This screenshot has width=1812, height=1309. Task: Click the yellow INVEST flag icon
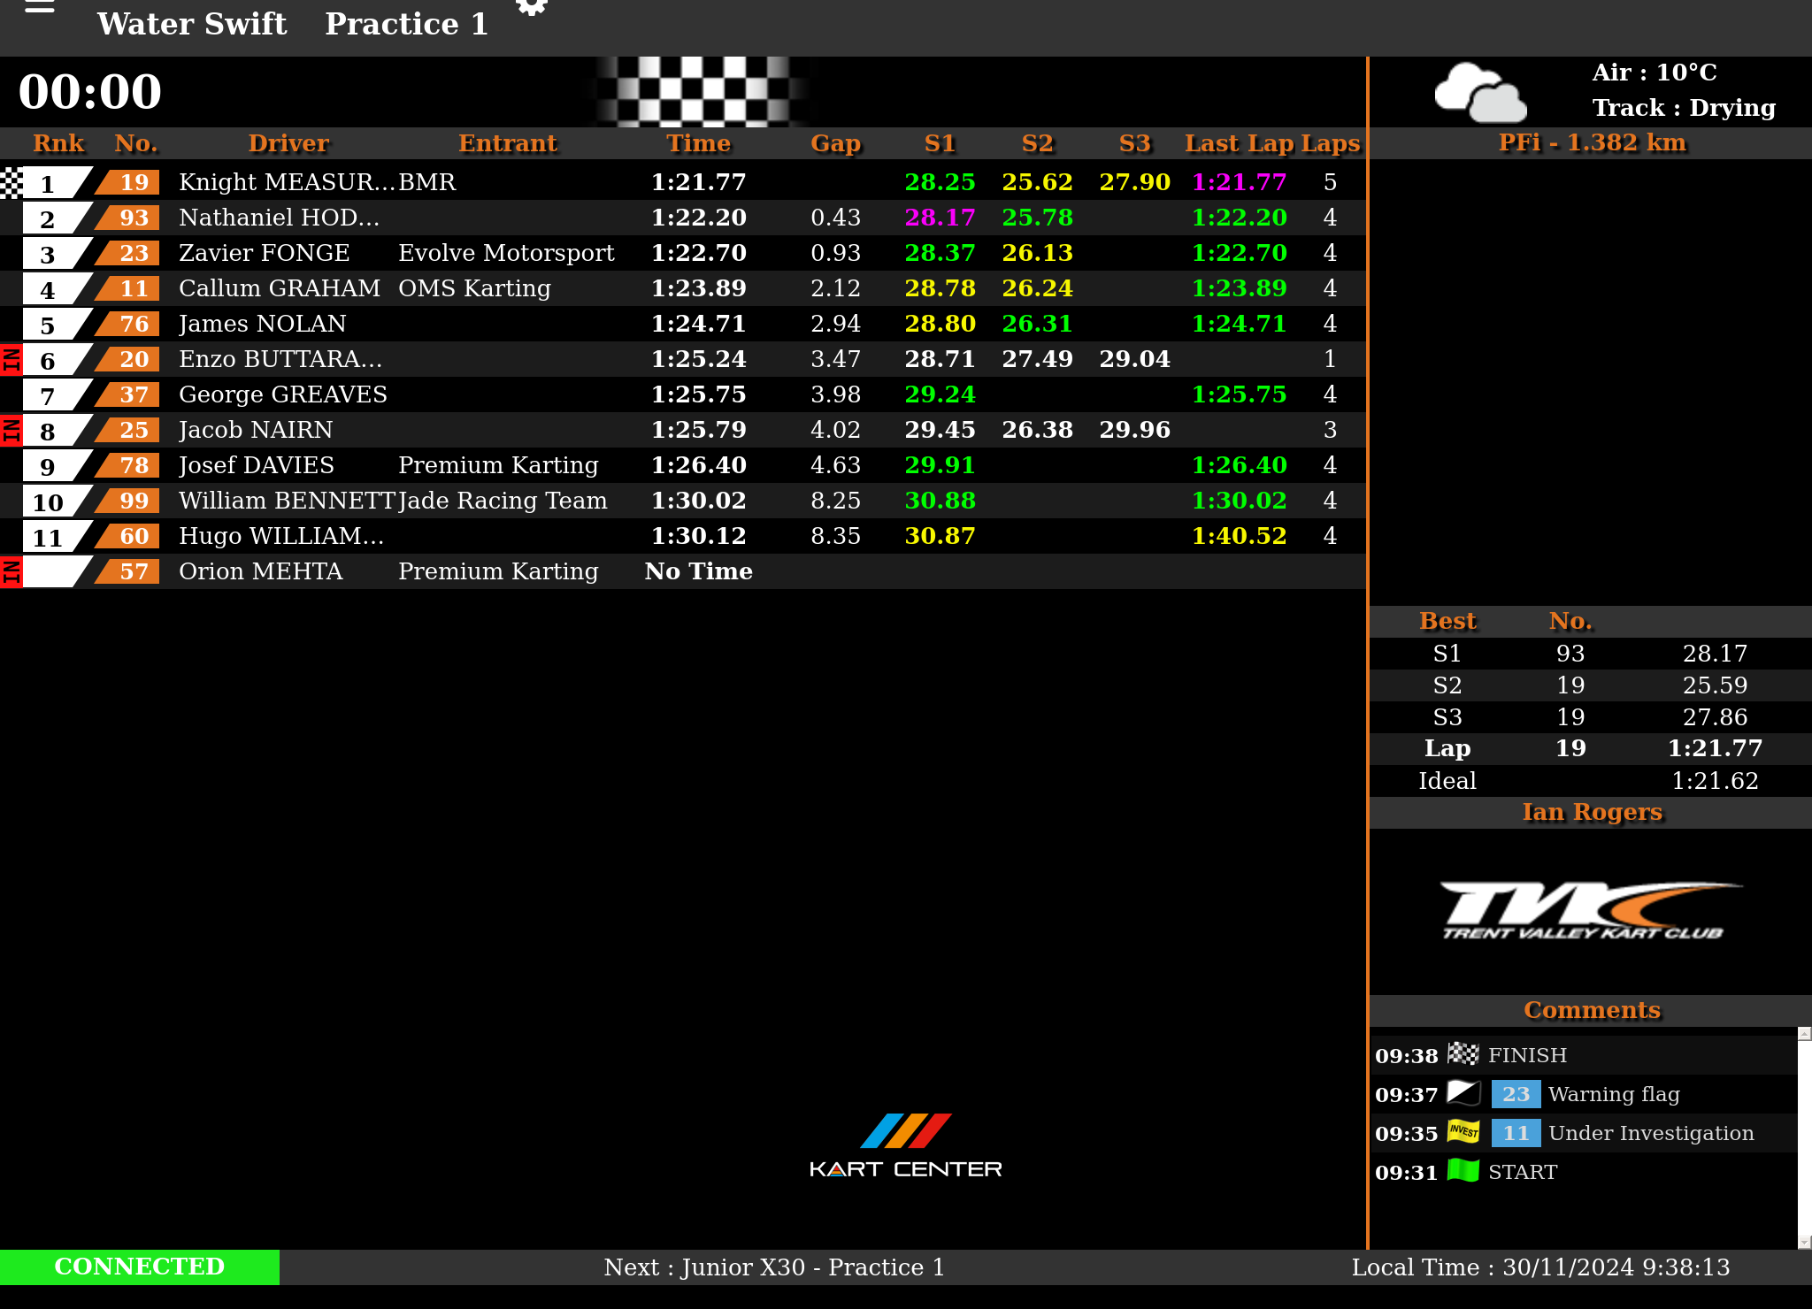pyautogui.click(x=1463, y=1131)
